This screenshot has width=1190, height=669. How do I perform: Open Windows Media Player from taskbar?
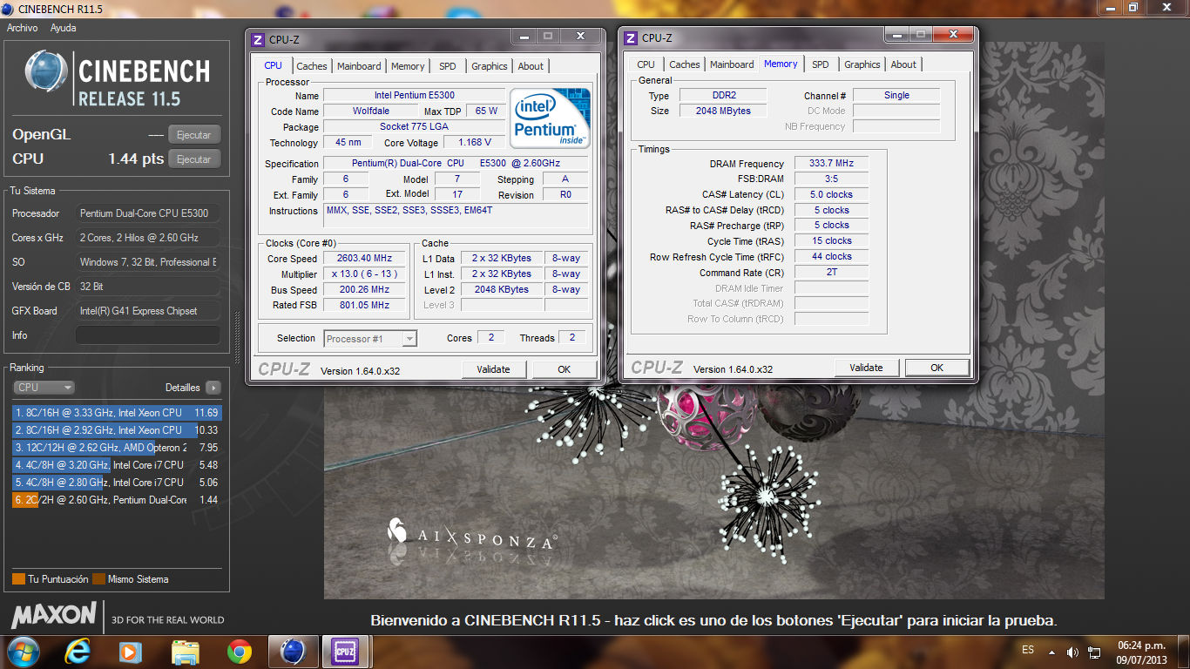pos(131,651)
